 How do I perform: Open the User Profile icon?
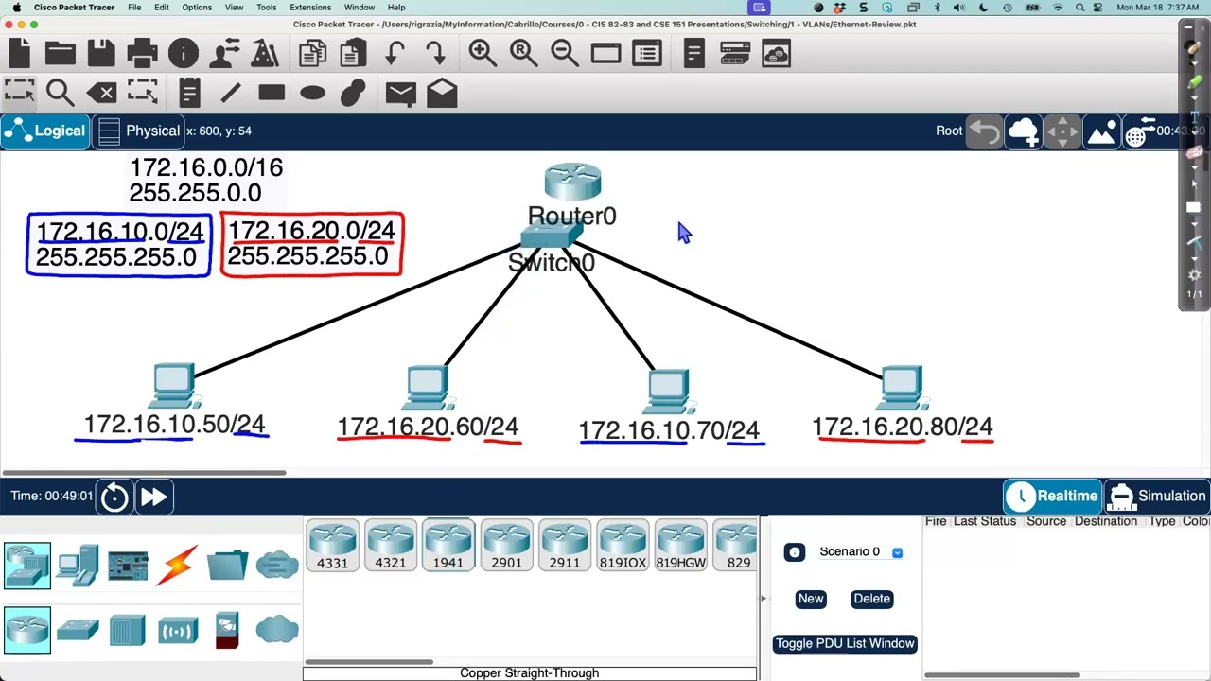224,54
